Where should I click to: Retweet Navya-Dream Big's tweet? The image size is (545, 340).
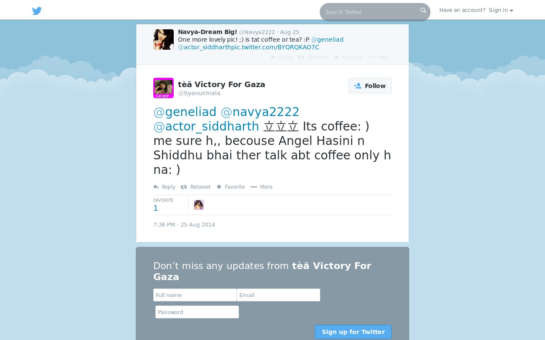pyautogui.click(x=313, y=57)
